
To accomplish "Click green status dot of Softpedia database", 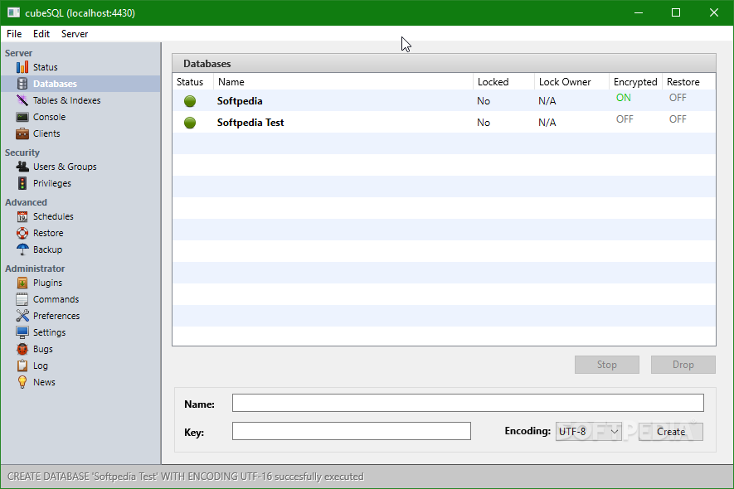I will pos(190,101).
